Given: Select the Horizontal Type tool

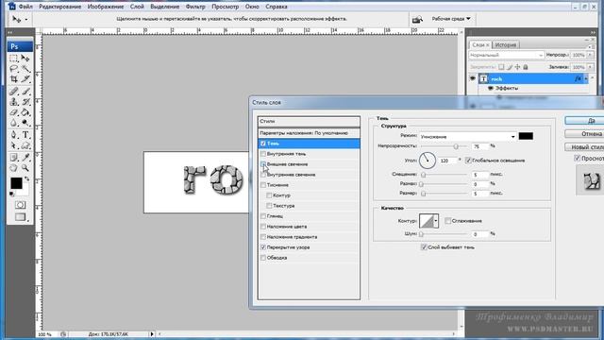Looking at the screenshot, I should tap(25, 135).
